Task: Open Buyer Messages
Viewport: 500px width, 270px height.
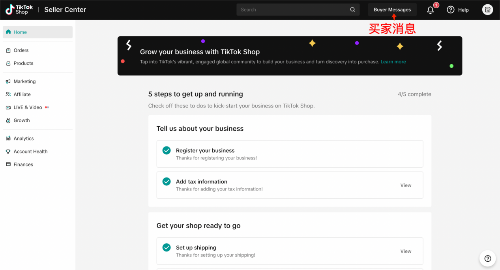Action: click(x=392, y=10)
